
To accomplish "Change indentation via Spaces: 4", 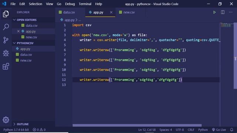I will tap(166, 130).
